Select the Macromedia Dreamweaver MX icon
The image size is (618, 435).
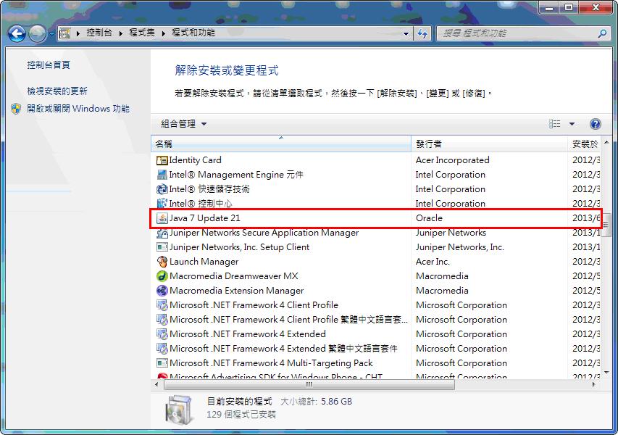pos(162,276)
